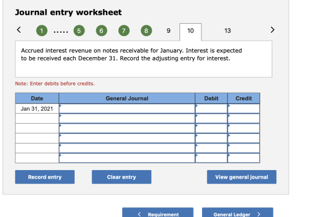The width and height of the screenshot is (317, 217).
Task: Go to next journal entry arrow
Action: click(272, 30)
